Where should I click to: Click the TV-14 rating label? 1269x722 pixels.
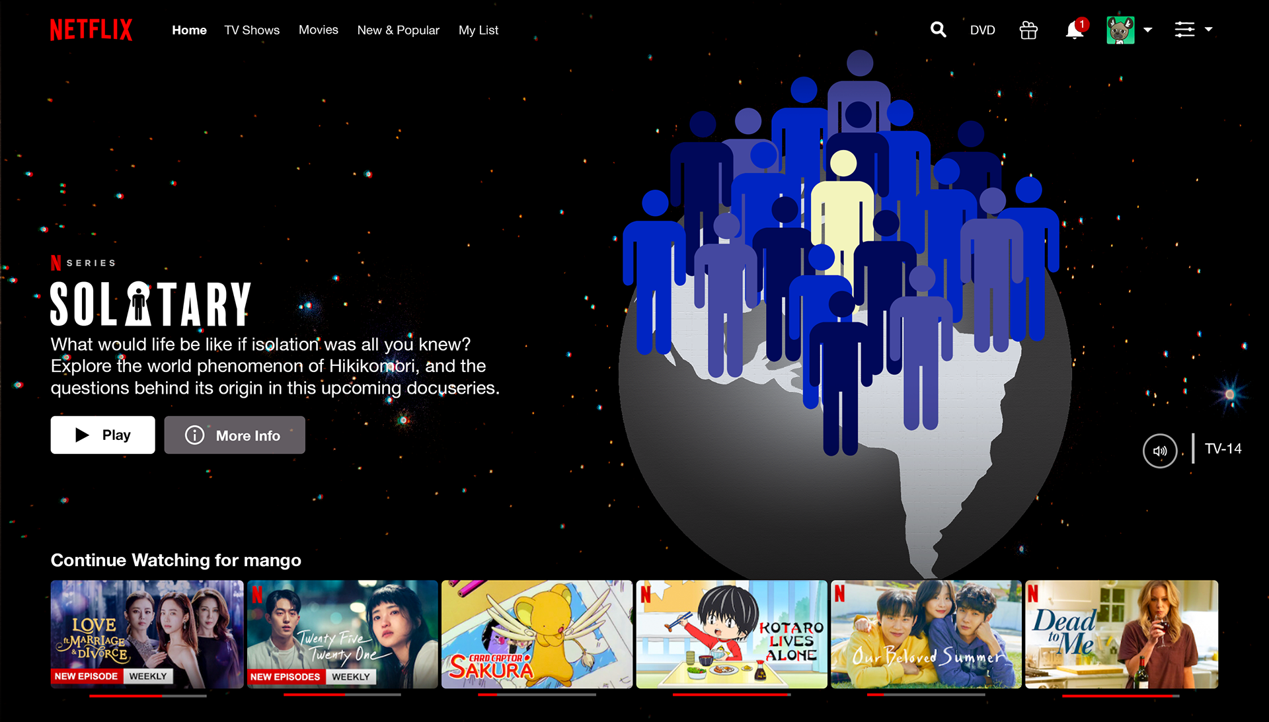coord(1223,449)
